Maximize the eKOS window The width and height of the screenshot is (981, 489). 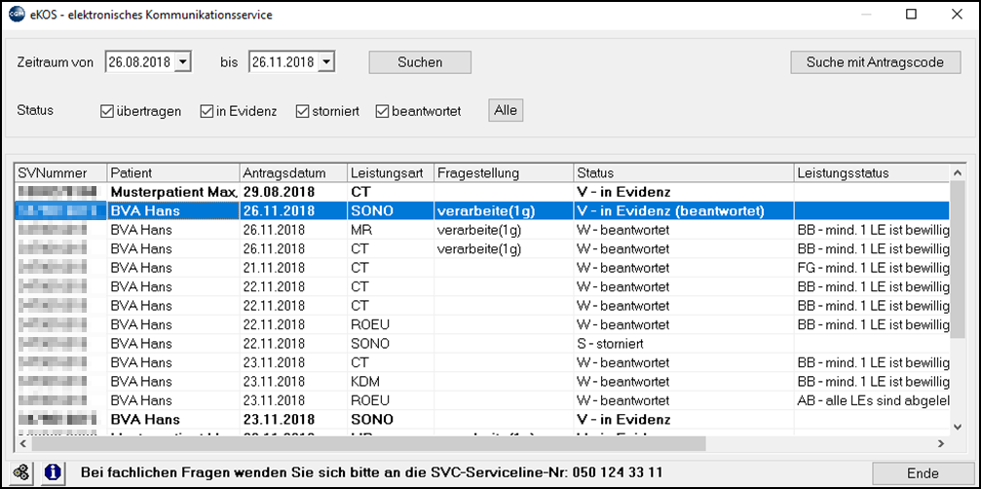[912, 15]
